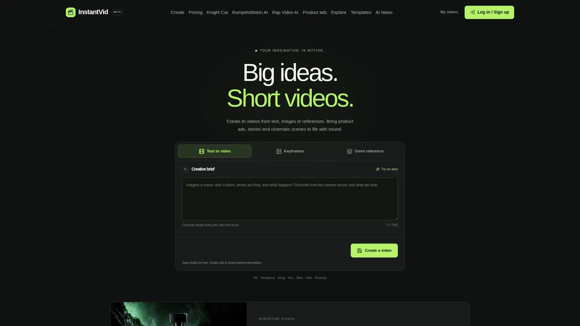Switch to the Keyframes tab
The image size is (580, 326).
click(290, 151)
